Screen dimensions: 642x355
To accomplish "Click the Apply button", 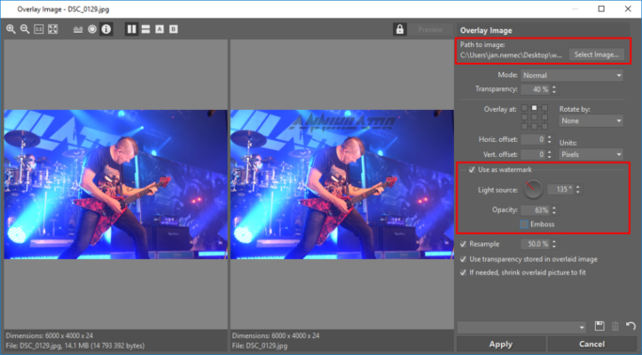I will (501, 345).
